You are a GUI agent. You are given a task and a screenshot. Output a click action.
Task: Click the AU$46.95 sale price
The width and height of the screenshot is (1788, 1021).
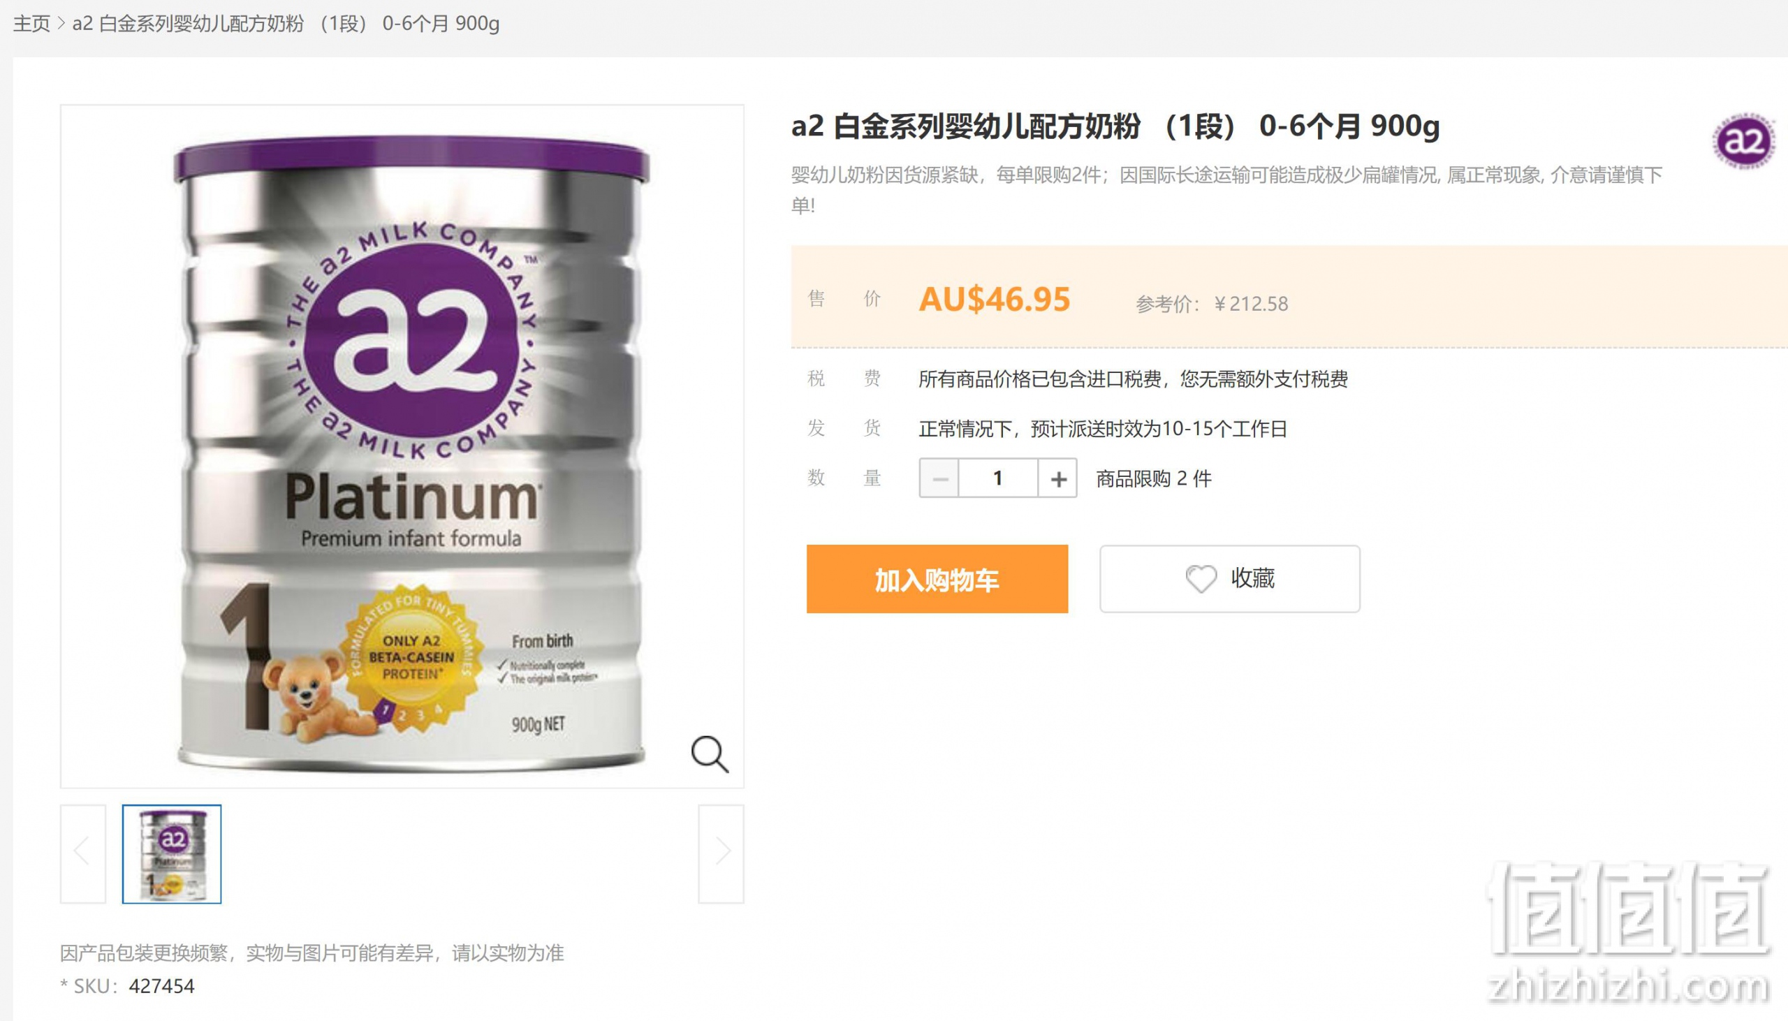995,300
